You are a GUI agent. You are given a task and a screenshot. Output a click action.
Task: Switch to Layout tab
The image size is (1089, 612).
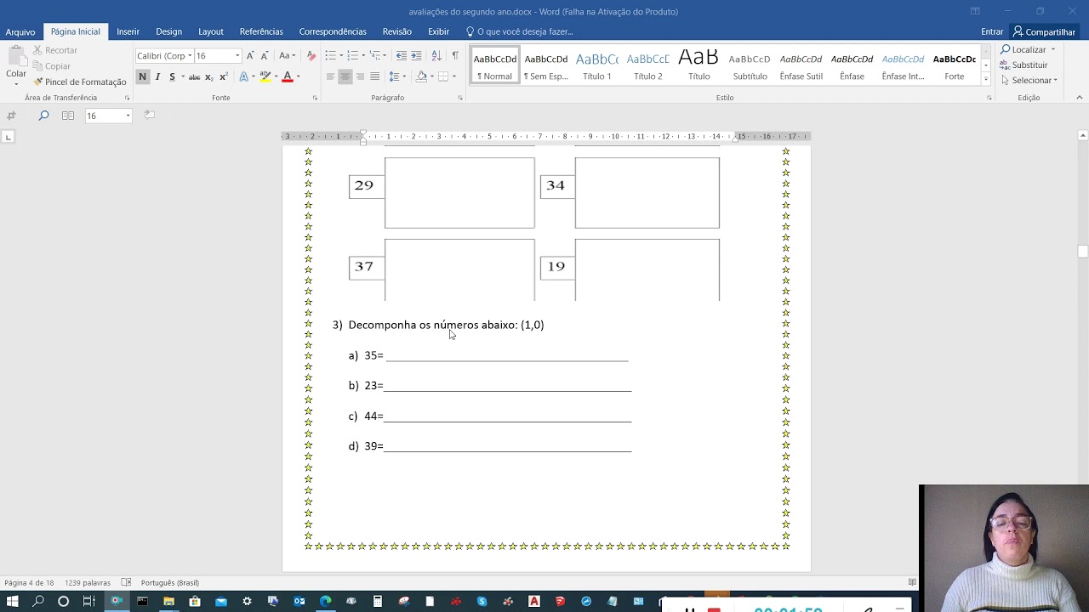click(x=211, y=31)
